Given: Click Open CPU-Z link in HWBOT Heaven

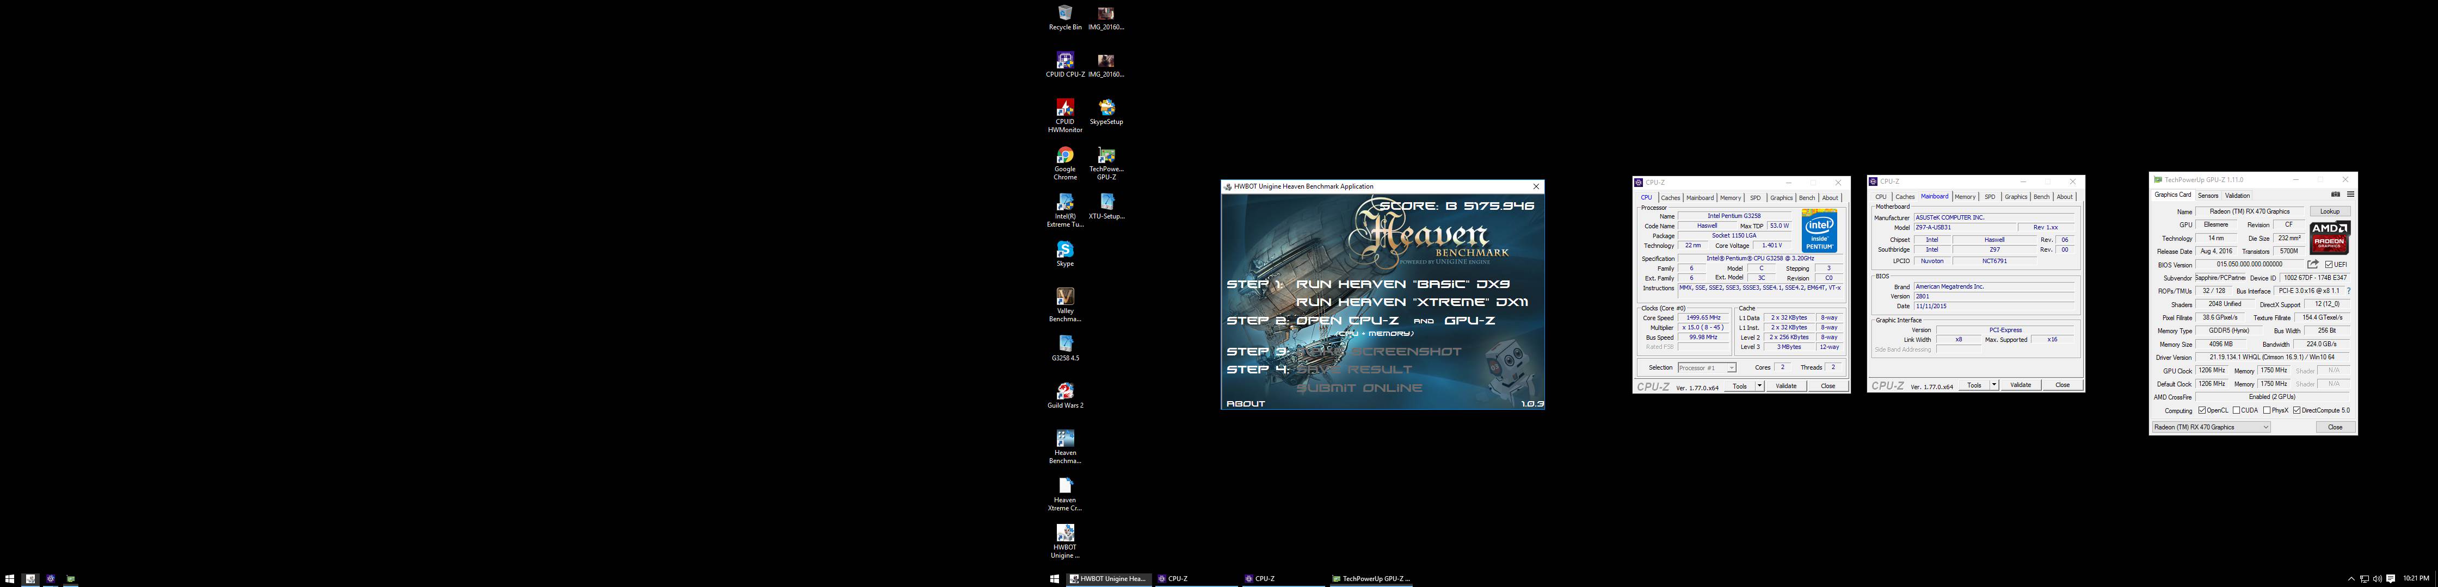Looking at the screenshot, I should [1348, 321].
